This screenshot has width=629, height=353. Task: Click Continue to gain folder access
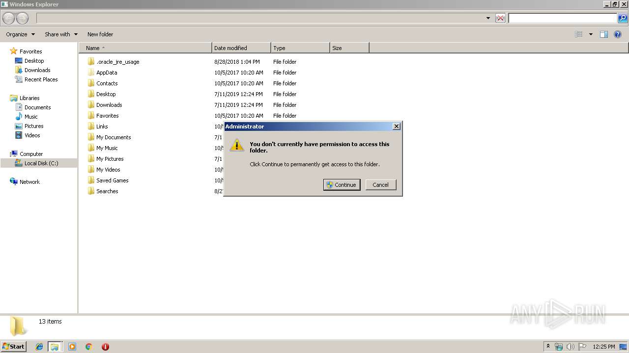tap(342, 185)
